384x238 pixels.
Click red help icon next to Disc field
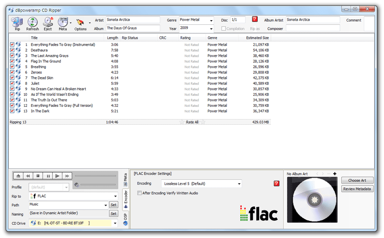tap(254, 19)
